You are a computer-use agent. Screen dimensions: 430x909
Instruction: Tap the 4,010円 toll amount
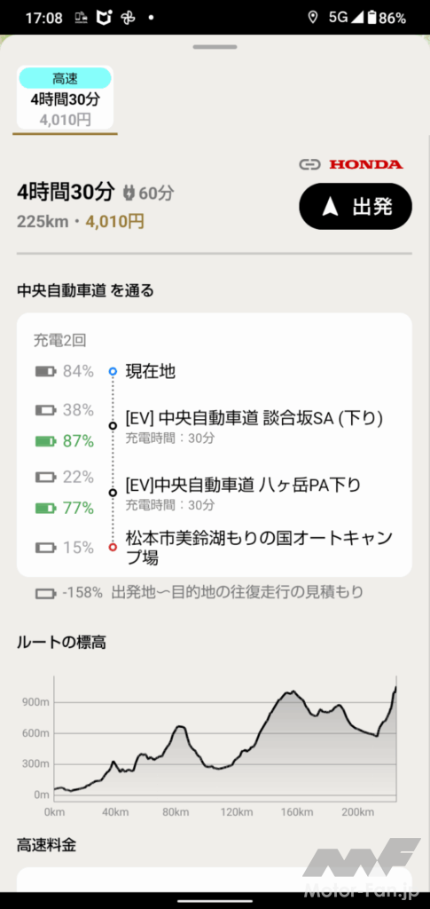point(115,221)
